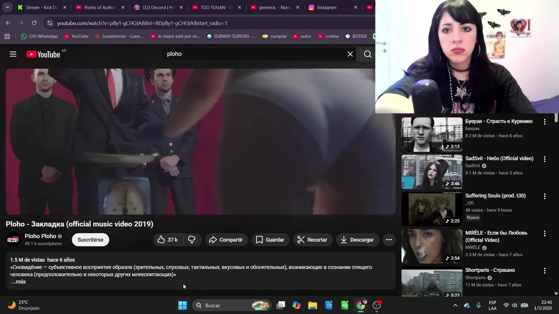Click the address bar URL
The width and height of the screenshot is (559, 314).
[x=142, y=23]
